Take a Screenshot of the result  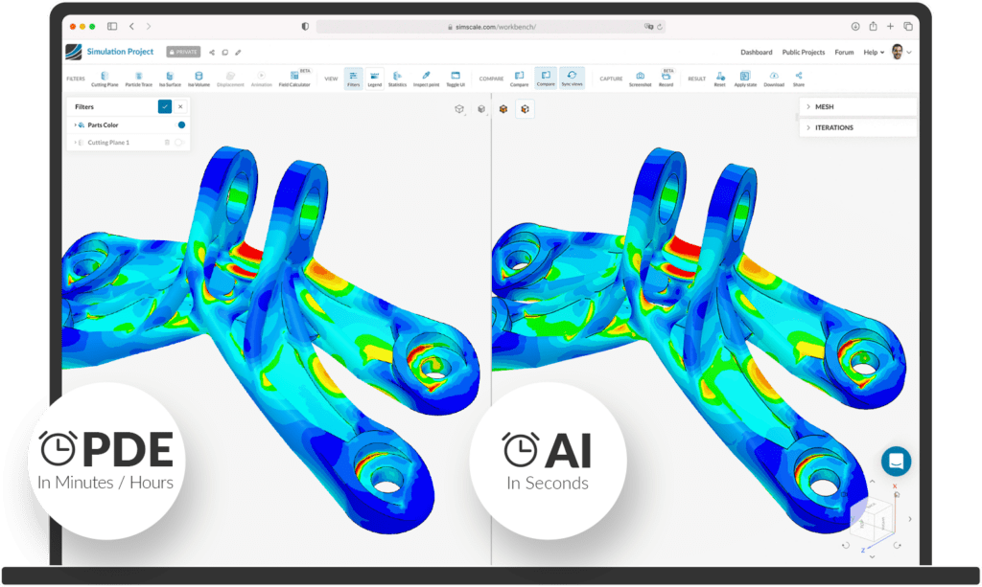point(640,77)
